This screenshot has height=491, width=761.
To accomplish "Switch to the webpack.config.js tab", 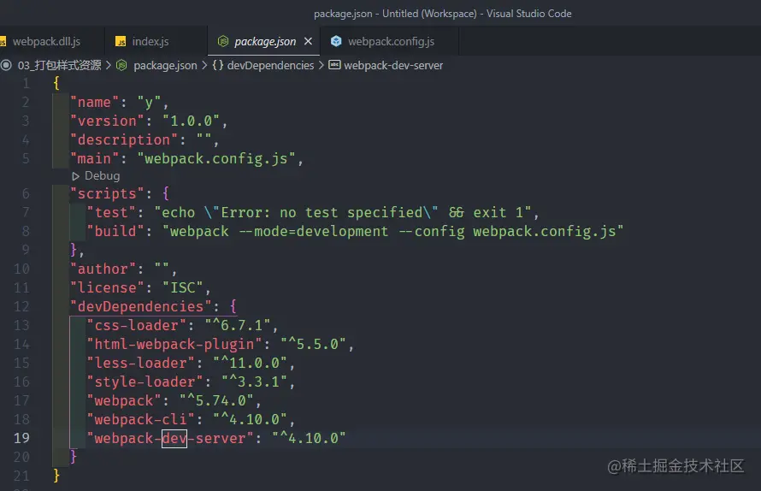I will [391, 42].
